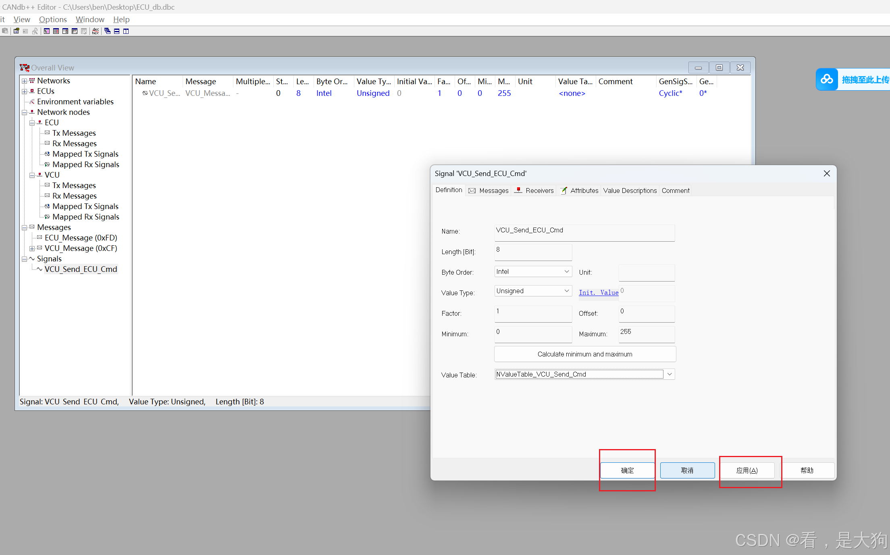Open the Options menu
Image resolution: width=890 pixels, height=555 pixels.
(53, 19)
